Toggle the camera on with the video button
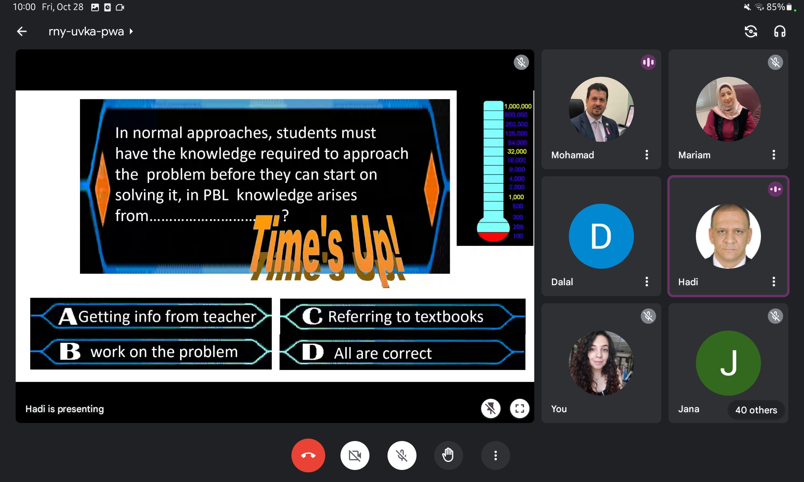 coord(355,455)
